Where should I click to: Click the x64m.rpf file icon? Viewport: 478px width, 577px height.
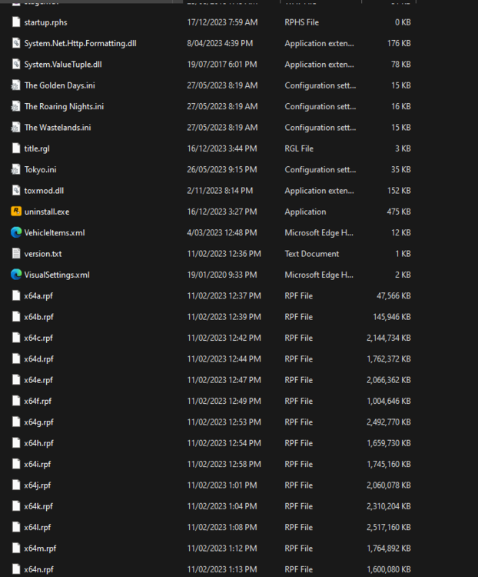coord(16,548)
